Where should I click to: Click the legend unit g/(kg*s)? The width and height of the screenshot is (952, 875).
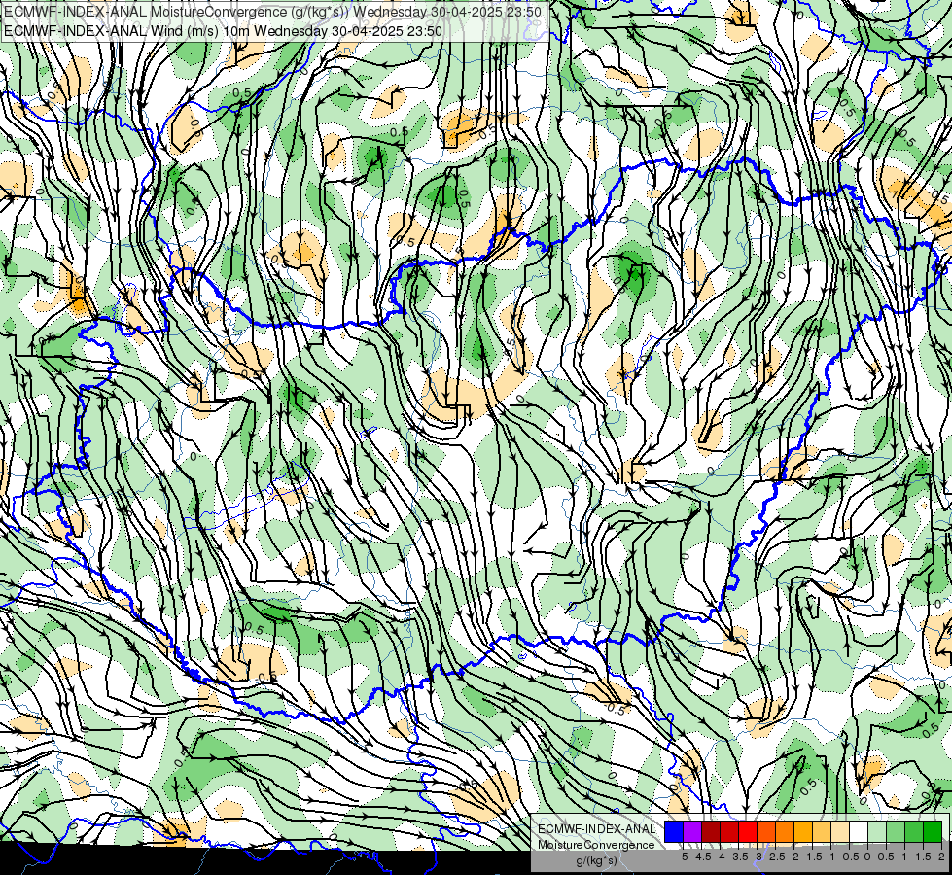pyautogui.click(x=597, y=860)
